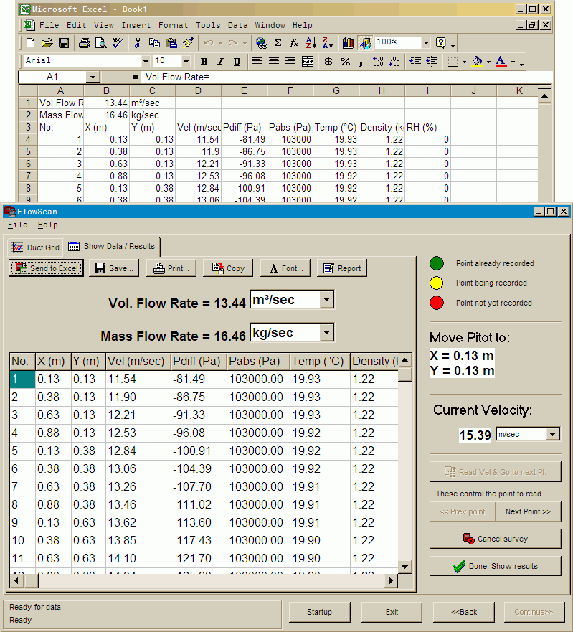This screenshot has width=573, height=632.
Task: Click the Merge and Center icon
Action: coord(308,62)
